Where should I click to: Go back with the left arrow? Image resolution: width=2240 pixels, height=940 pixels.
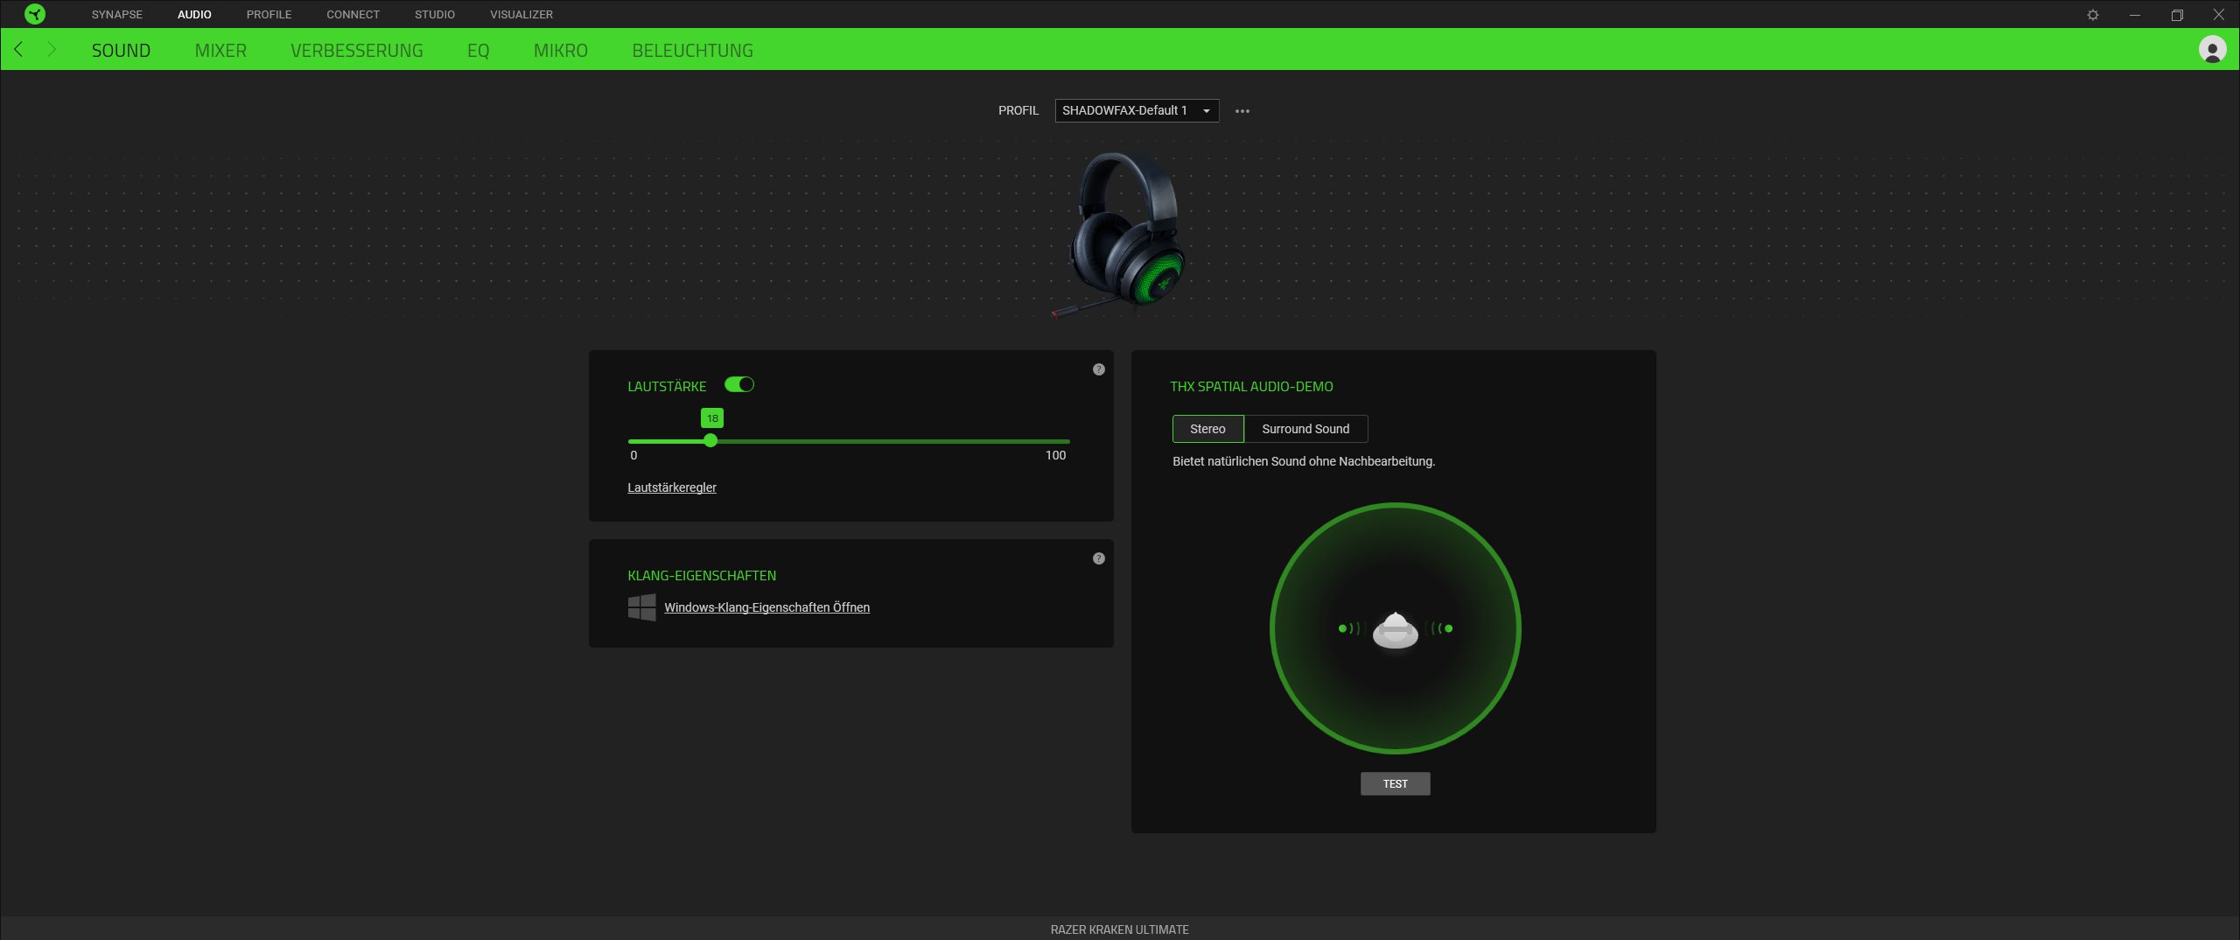pyautogui.click(x=18, y=50)
